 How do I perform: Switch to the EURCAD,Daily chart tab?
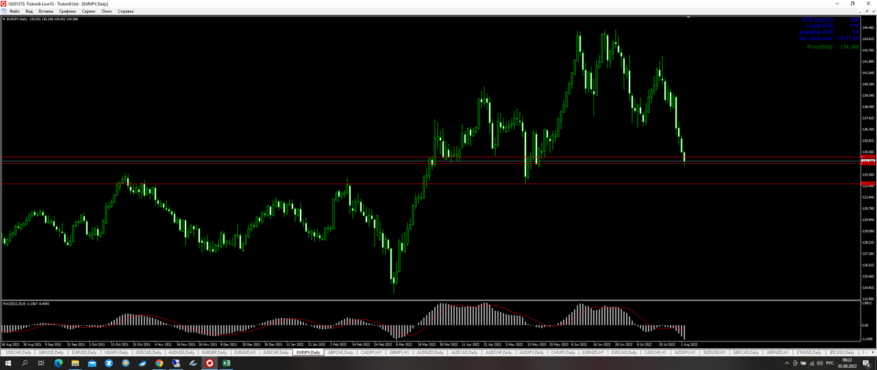[624, 352]
